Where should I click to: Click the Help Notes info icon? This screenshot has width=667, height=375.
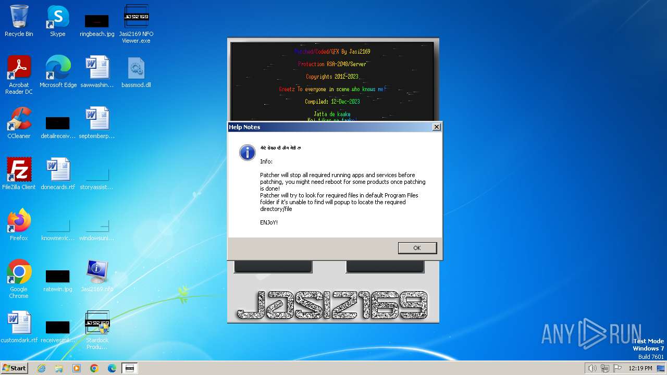[247, 152]
